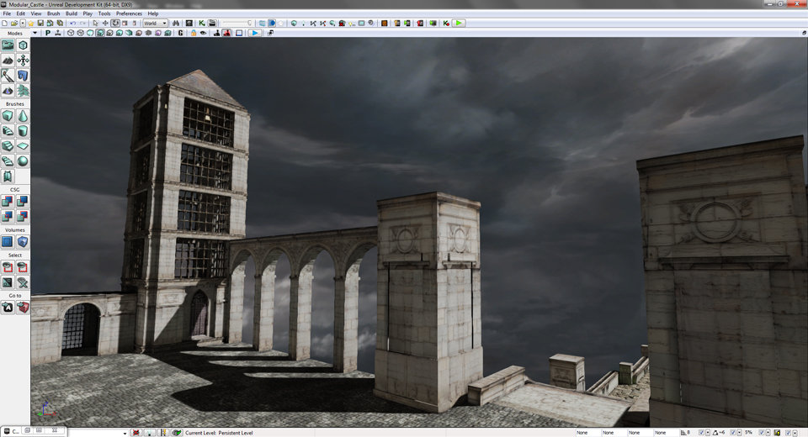
Task: Open the Help menu
Action: pyautogui.click(x=153, y=14)
